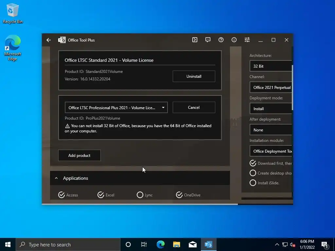Open the Installation module dropdown
Viewport: 335px width, 251px height.
pyautogui.click(x=271, y=151)
